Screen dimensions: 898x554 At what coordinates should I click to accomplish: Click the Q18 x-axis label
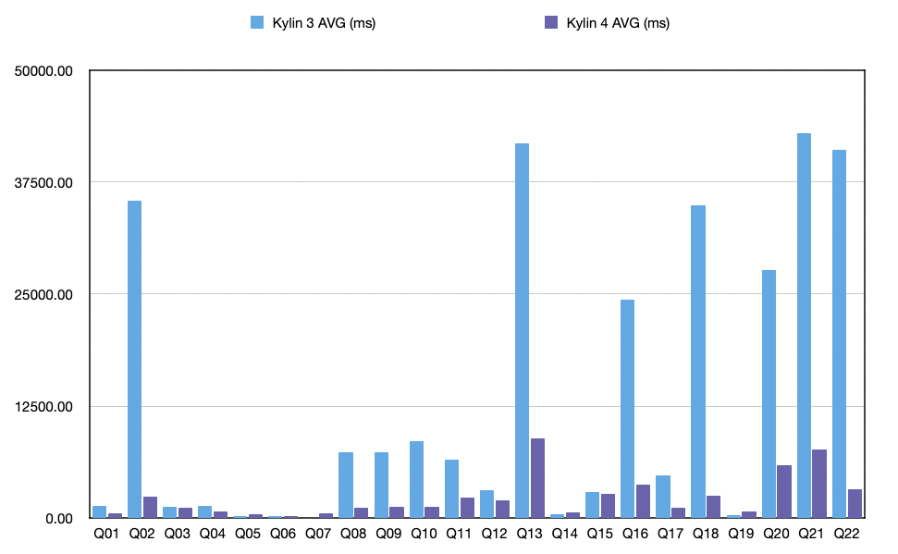[706, 534]
